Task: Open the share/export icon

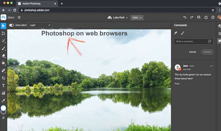Action: click(206, 17)
